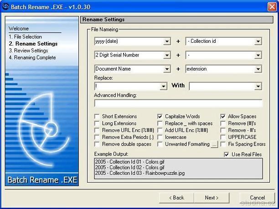279x209 pixels.
Task: Click the app icon in the title bar
Action: coord(6,5)
